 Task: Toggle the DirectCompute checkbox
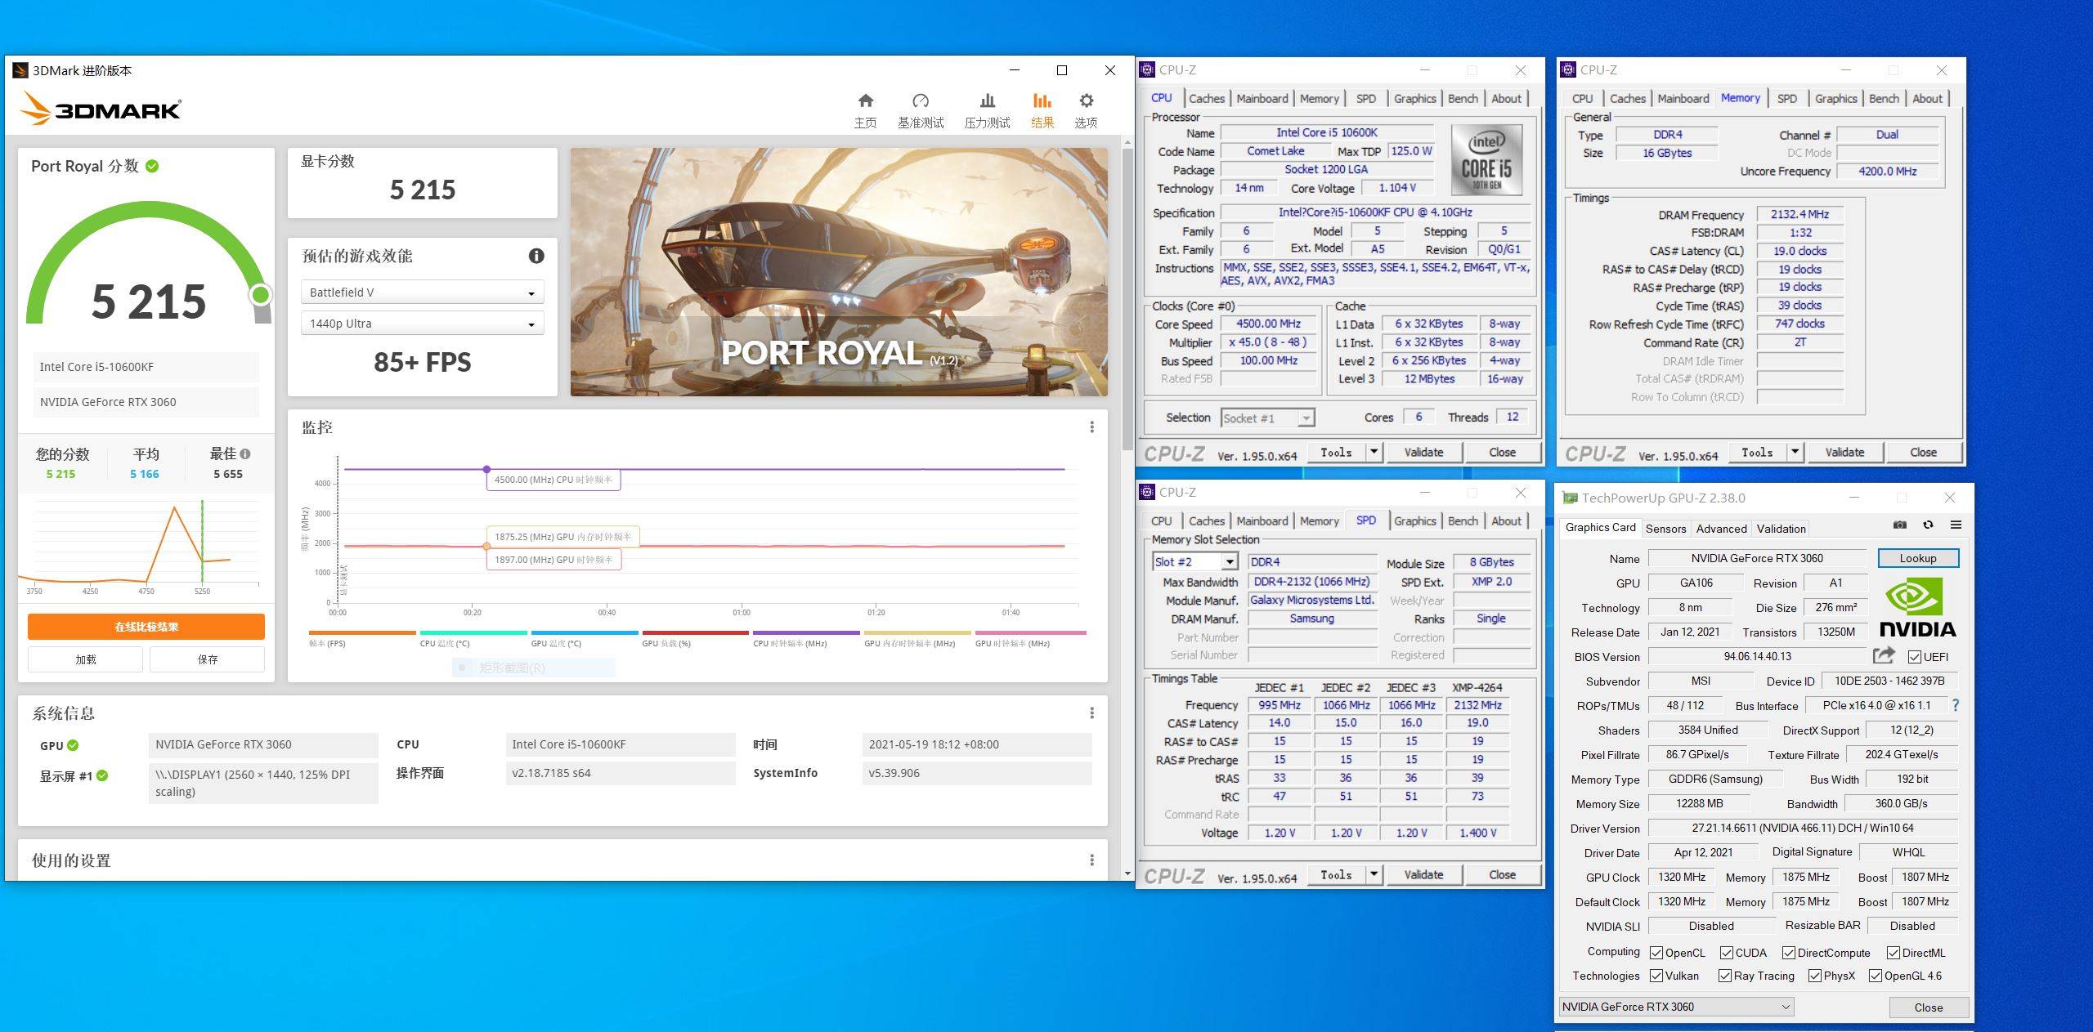point(1789,953)
